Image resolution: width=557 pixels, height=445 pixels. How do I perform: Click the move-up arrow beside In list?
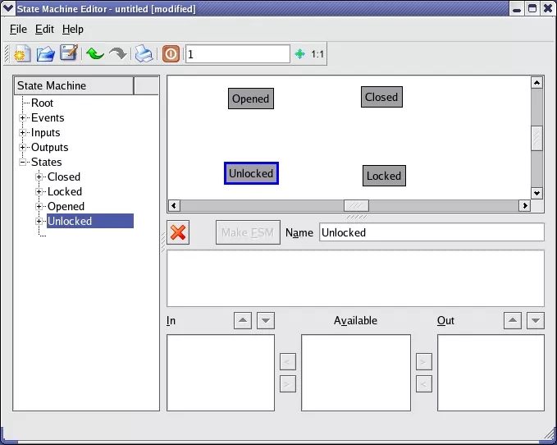(x=243, y=321)
